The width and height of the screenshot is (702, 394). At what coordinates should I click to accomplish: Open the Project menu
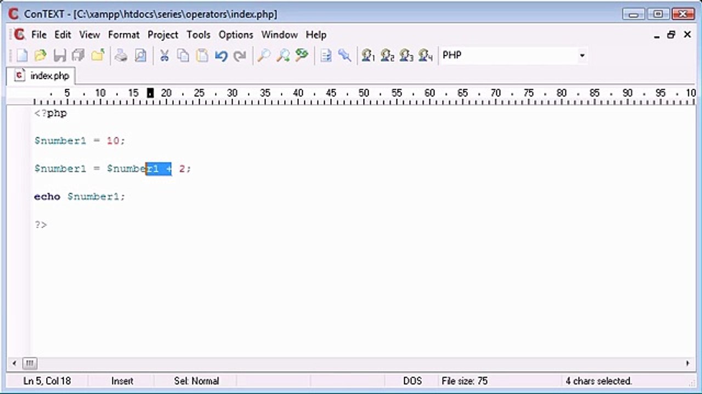(x=163, y=34)
